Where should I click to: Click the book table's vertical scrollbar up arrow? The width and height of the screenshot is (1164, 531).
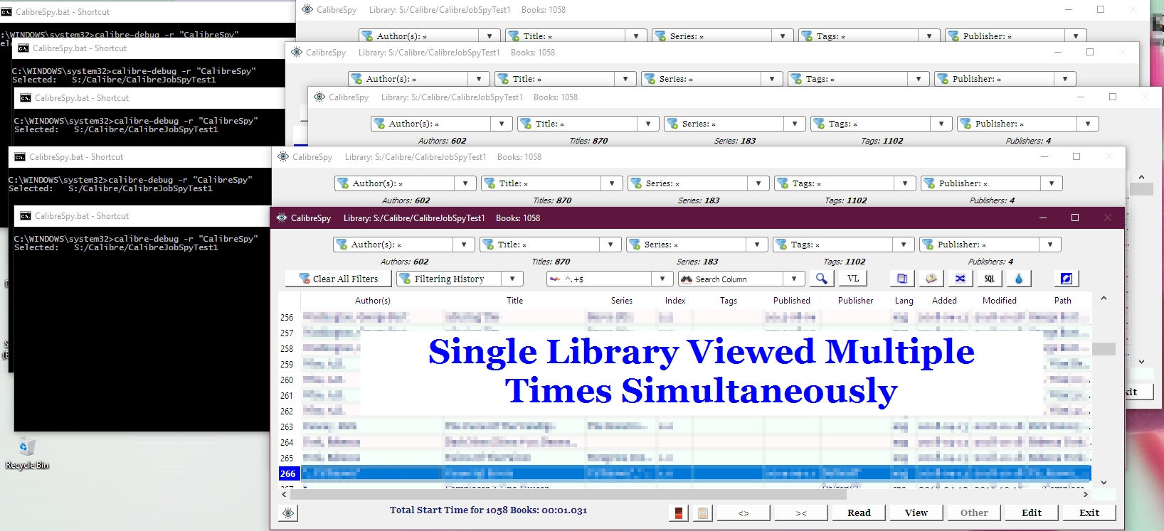tap(1104, 299)
